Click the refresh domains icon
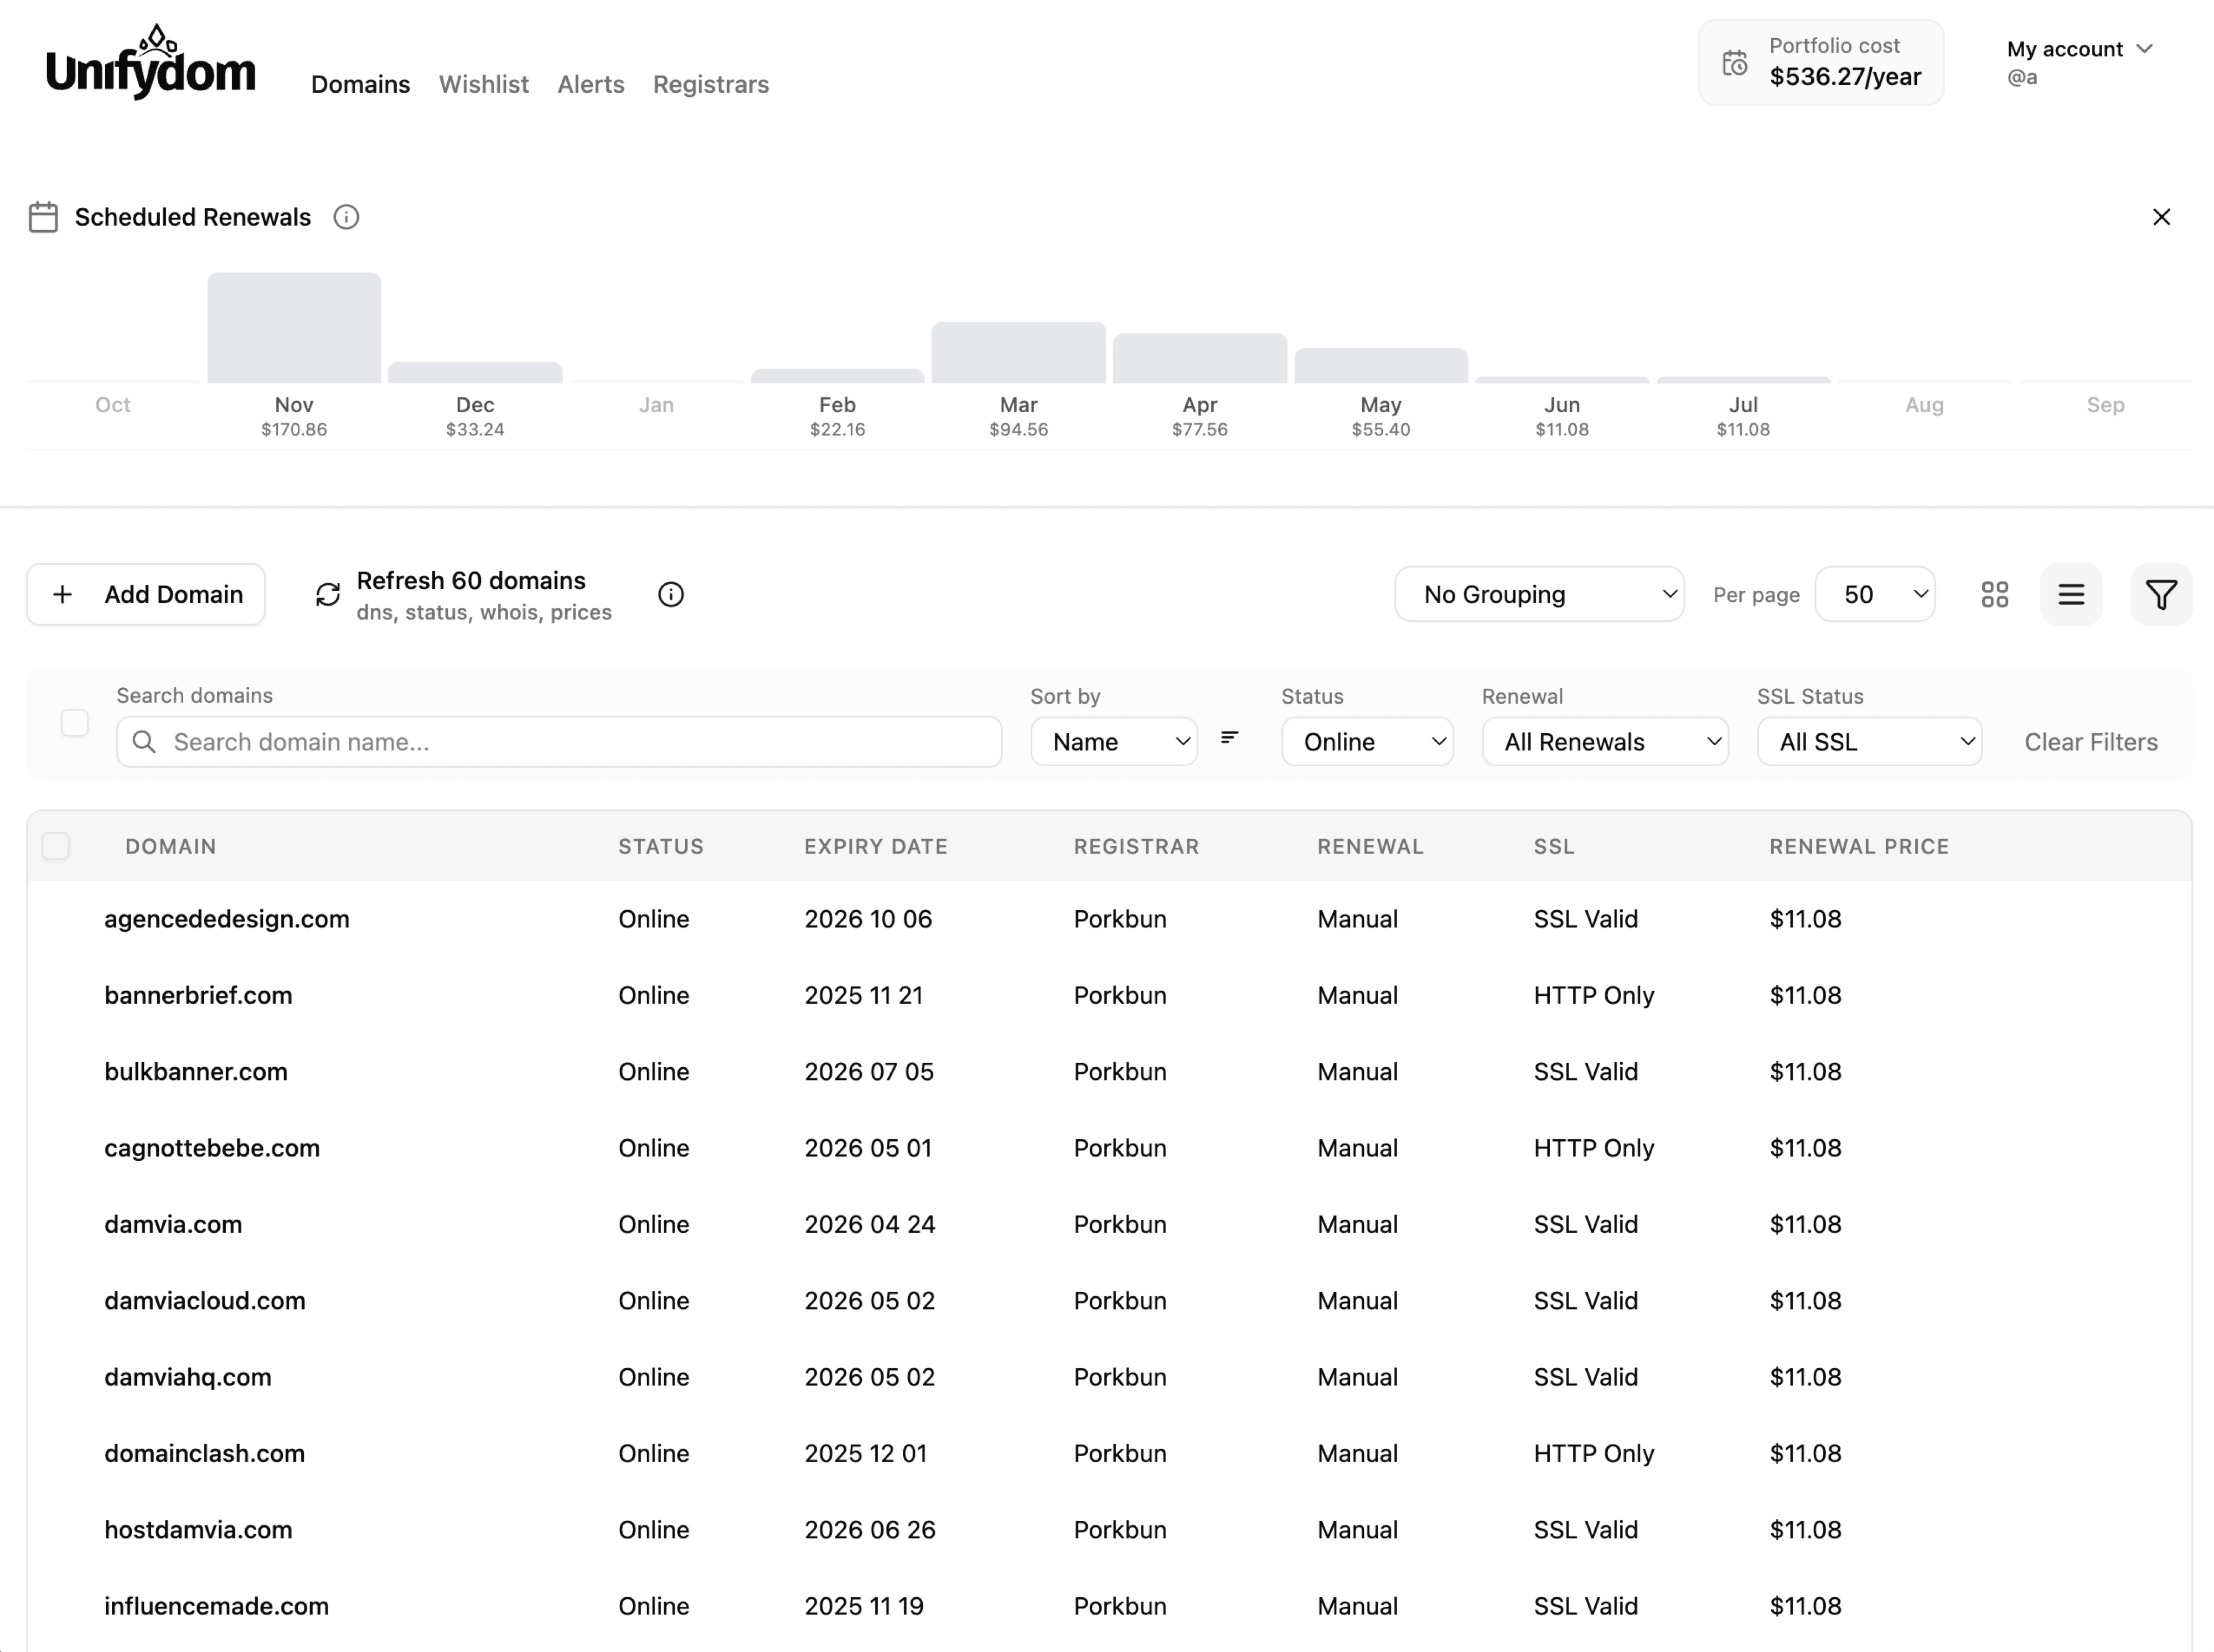This screenshot has width=2214, height=1652. 328,595
